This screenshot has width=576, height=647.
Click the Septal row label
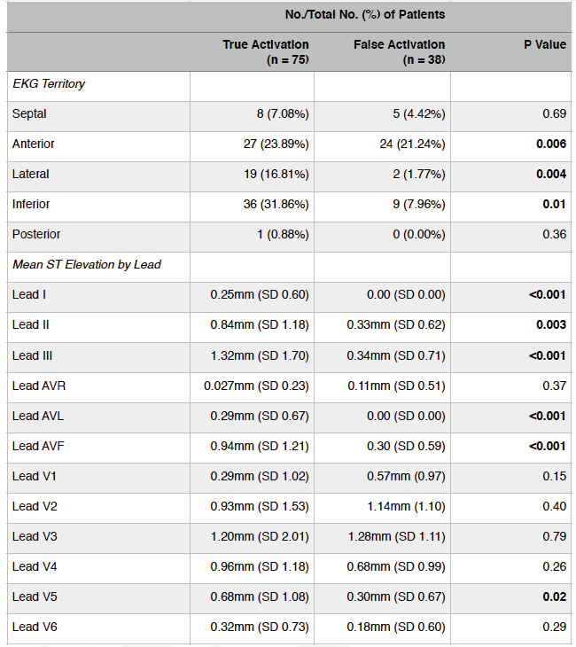coord(29,114)
